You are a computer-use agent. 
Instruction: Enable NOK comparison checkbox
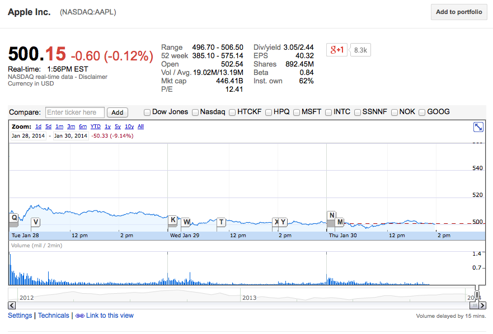(x=395, y=112)
